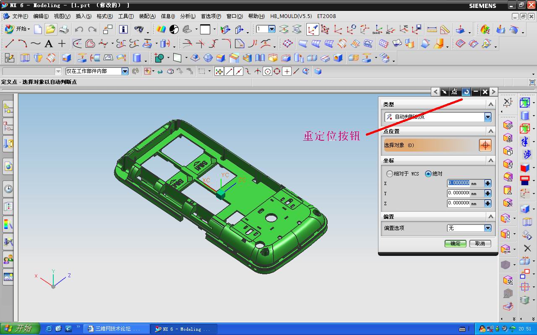
Task: Switch to the forum browser taskbar item
Action: point(117,329)
